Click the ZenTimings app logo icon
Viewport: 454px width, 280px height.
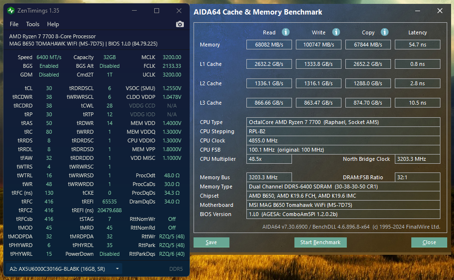coord(11,11)
